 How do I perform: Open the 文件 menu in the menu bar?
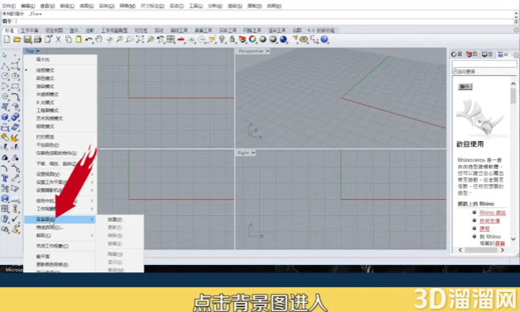click(x=8, y=6)
